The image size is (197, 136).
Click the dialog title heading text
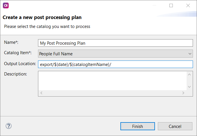click(x=42, y=17)
